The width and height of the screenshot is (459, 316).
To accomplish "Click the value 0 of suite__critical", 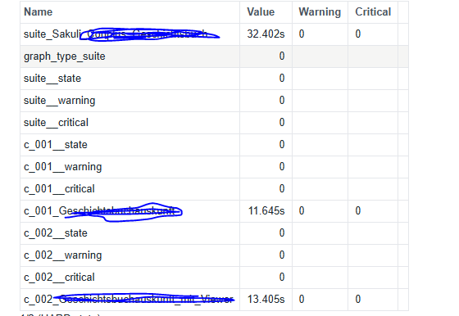I will [x=282, y=123].
